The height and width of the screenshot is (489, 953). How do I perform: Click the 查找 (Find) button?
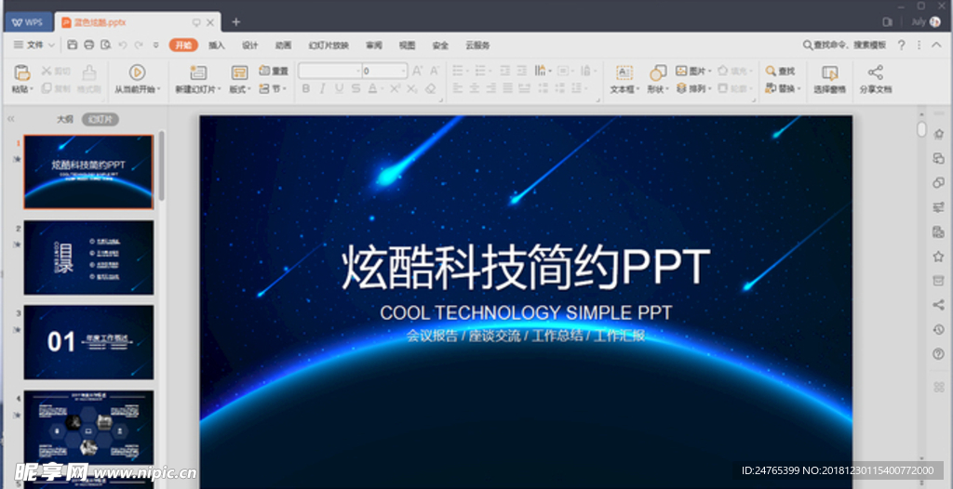click(781, 71)
